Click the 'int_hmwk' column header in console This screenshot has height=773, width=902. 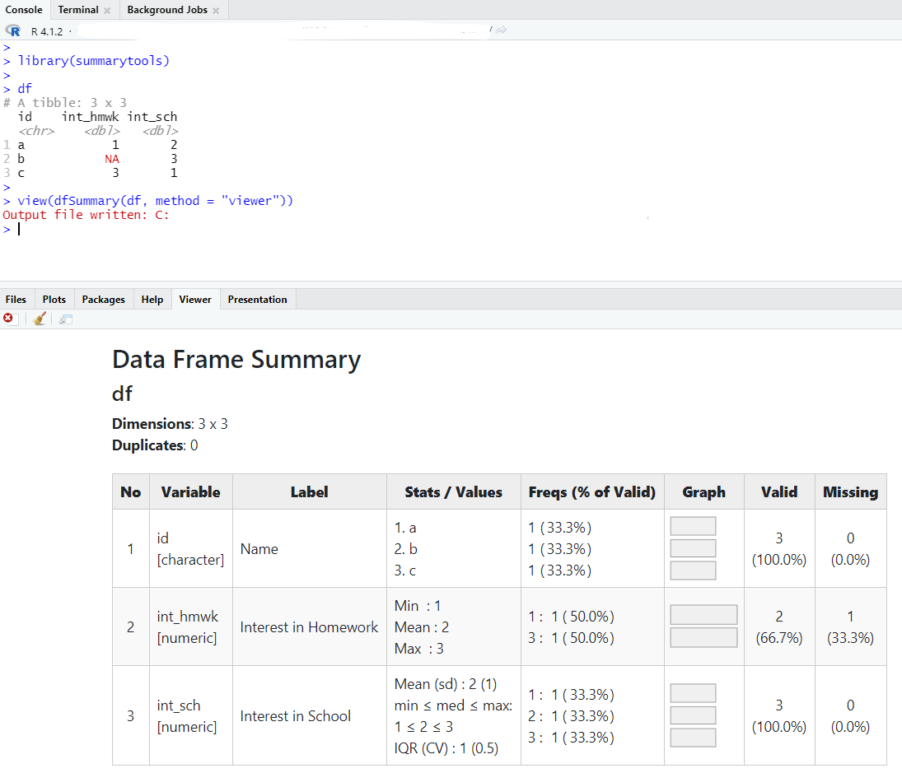click(91, 117)
